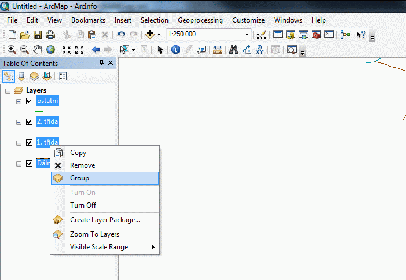Open the Geoprocessing menu

[x=200, y=20]
